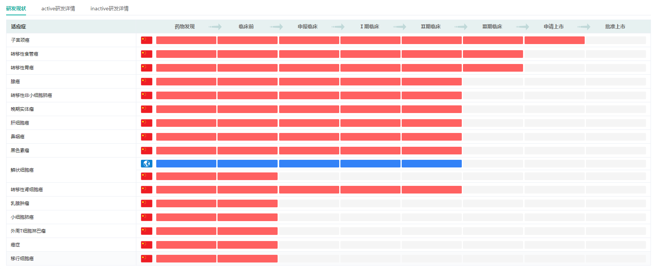
Task: Select the 黑色素瘤 indication
Action: tap(20, 151)
